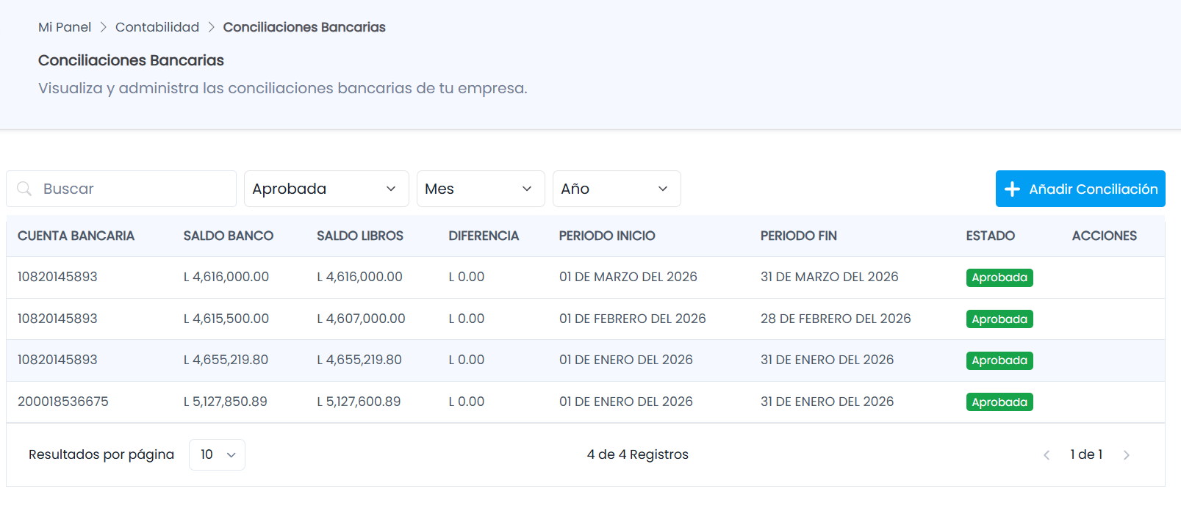Open the Aprobada status filter dropdown
The height and width of the screenshot is (508, 1181).
326,189
